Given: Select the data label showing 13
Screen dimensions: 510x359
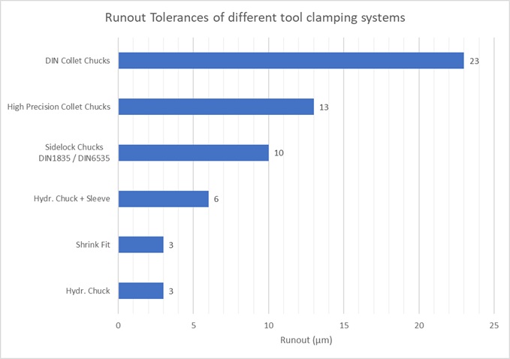Looking at the screenshot, I should 324,107.
